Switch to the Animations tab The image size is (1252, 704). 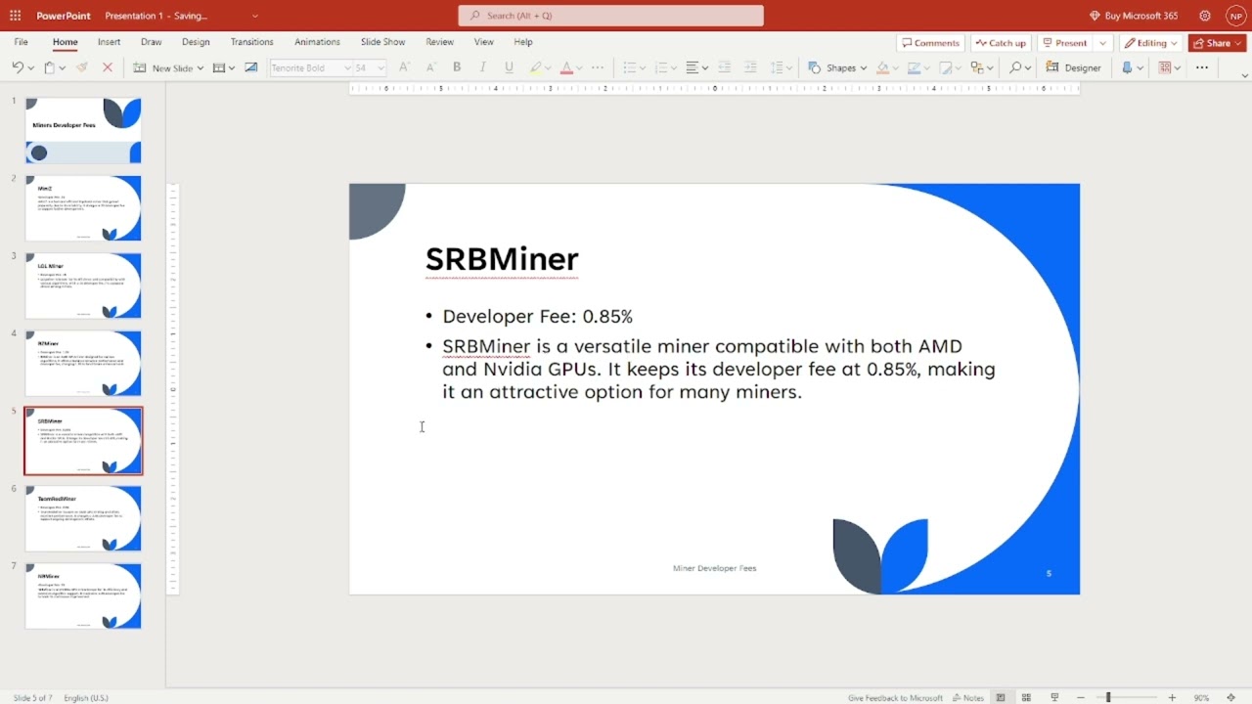click(x=317, y=42)
